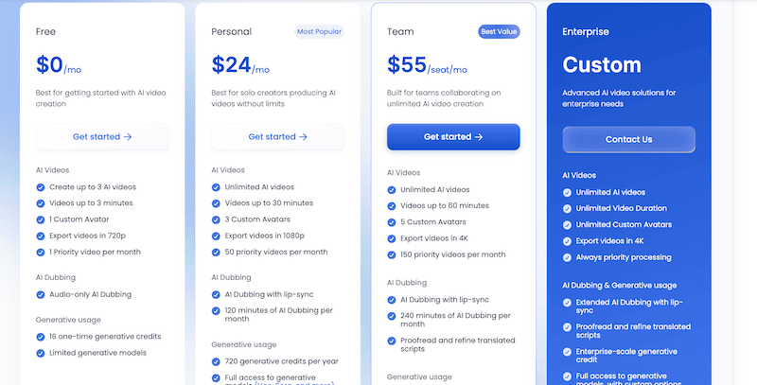Viewport: 757px width, 385px height.
Task: Click Get started in the Free plan
Action: click(x=102, y=137)
